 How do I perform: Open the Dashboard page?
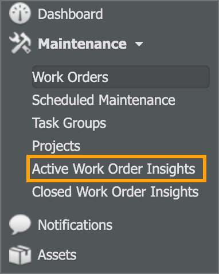click(x=71, y=14)
